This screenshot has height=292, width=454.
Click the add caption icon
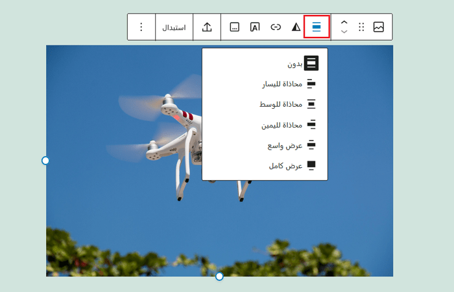[x=235, y=27]
